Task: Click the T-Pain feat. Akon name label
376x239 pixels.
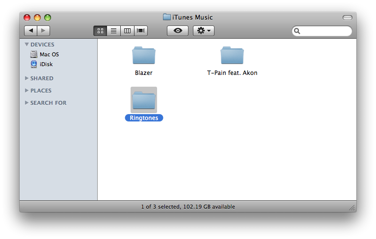Action: click(232, 73)
